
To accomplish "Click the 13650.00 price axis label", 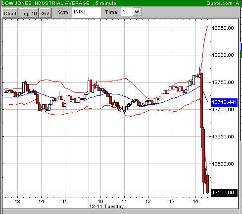I will coord(223,136).
